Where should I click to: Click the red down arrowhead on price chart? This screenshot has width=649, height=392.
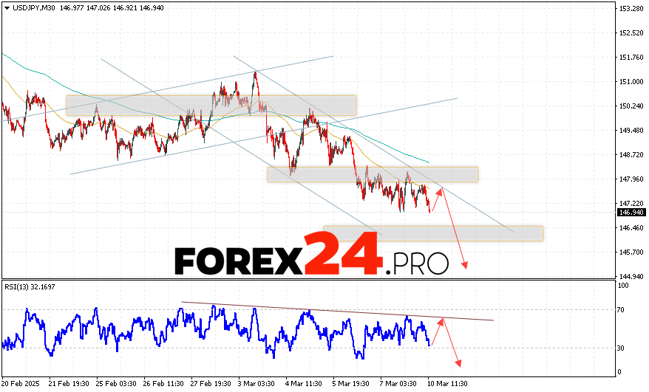466,265
